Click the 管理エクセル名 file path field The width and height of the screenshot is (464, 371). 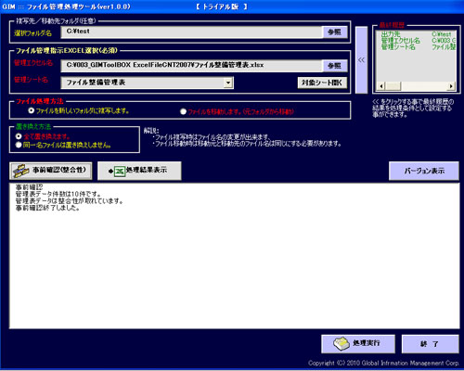point(192,66)
